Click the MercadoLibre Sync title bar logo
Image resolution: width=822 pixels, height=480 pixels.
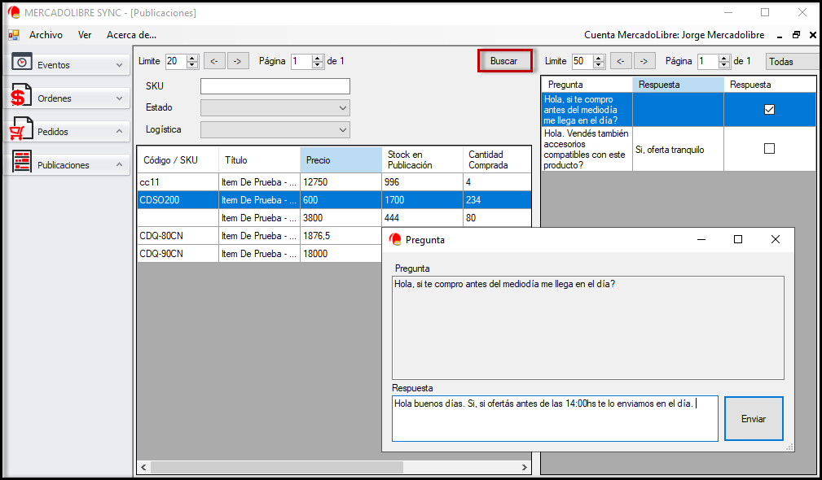pos(14,12)
